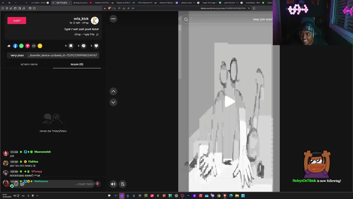Open Premiere Pro from the taskbar
The height and width of the screenshot is (199, 353).
tap(188, 196)
